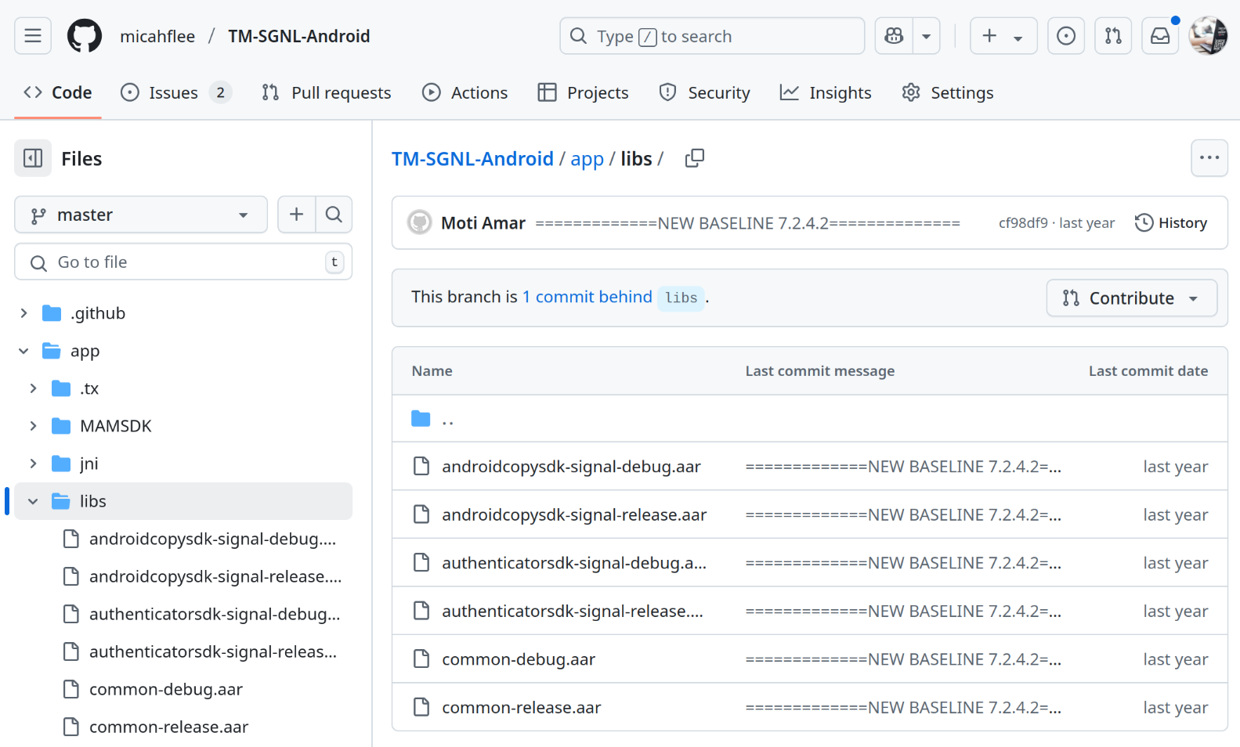This screenshot has height=747, width=1240.
Task: Open commit message for common-release.aar row
Action: (x=903, y=708)
